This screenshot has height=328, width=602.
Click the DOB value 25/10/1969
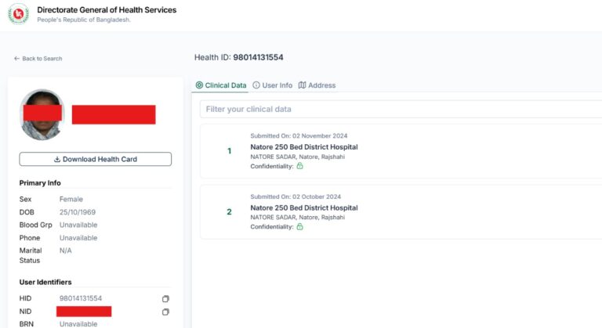(x=78, y=212)
